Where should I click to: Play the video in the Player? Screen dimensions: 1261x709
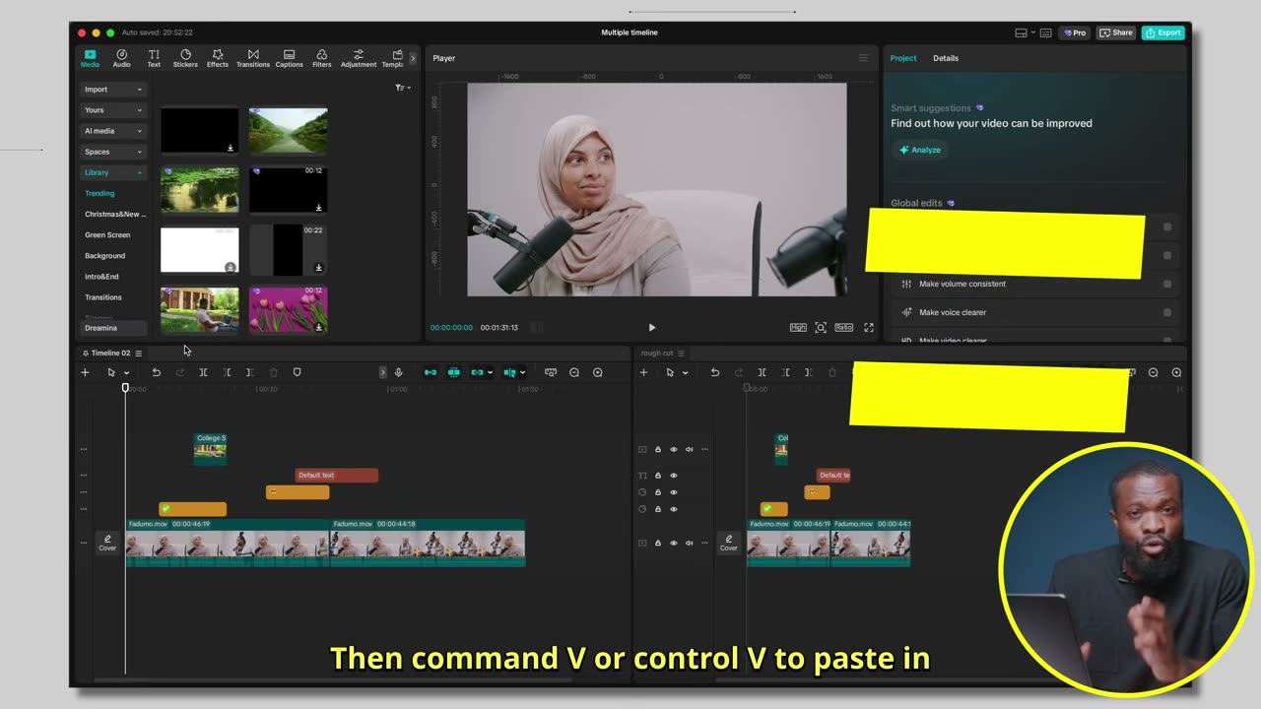point(651,327)
